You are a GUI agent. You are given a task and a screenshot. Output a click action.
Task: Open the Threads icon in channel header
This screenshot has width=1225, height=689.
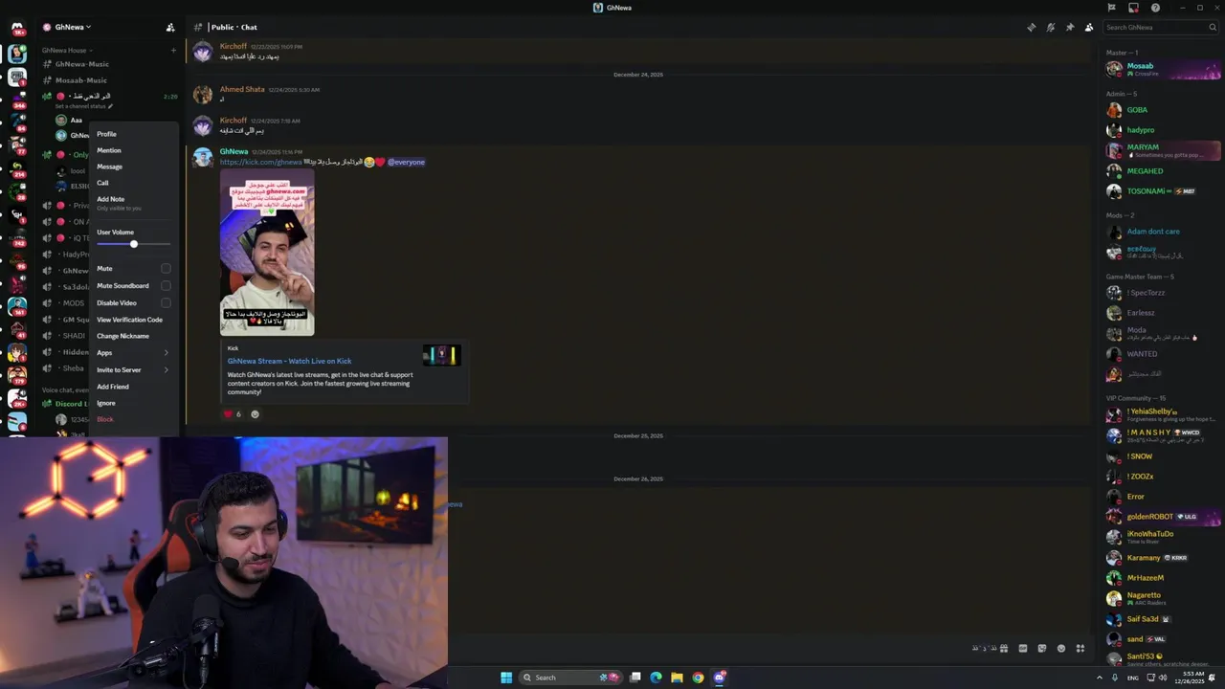(x=1031, y=27)
